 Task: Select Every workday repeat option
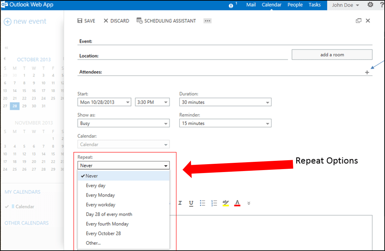click(123, 205)
